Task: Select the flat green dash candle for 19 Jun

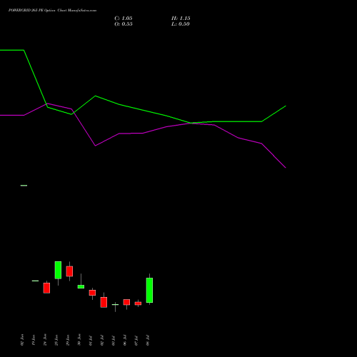Action: (x=35, y=281)
